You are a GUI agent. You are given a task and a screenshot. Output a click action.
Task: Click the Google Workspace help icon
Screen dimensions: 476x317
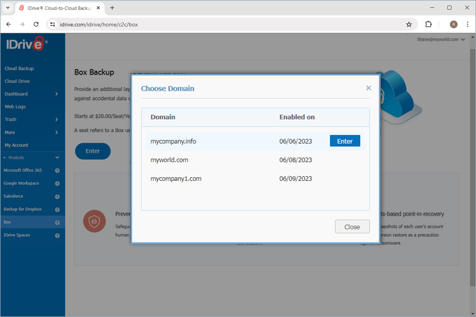pos(58,183)
